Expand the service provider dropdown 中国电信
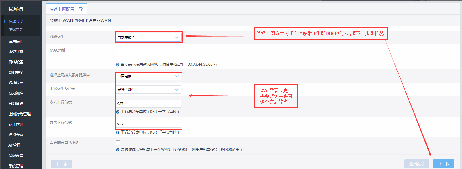 coord(148,76)
